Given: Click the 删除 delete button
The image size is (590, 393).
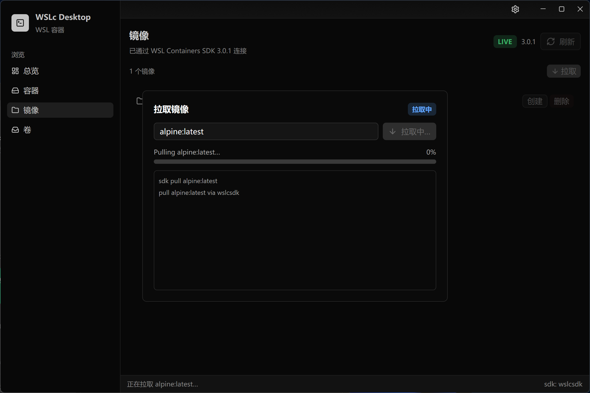Looking at the screenshot, I should [561, 101].
